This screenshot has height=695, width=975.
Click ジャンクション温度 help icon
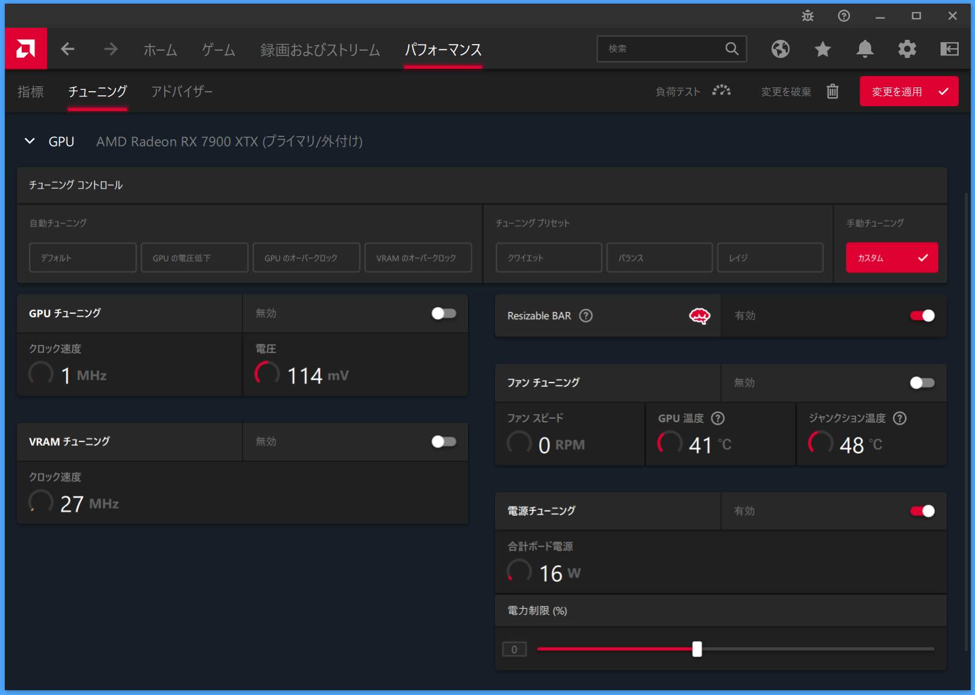900,418
